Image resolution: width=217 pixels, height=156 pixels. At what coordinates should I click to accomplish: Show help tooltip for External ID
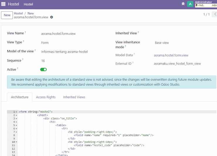(133, 63)
